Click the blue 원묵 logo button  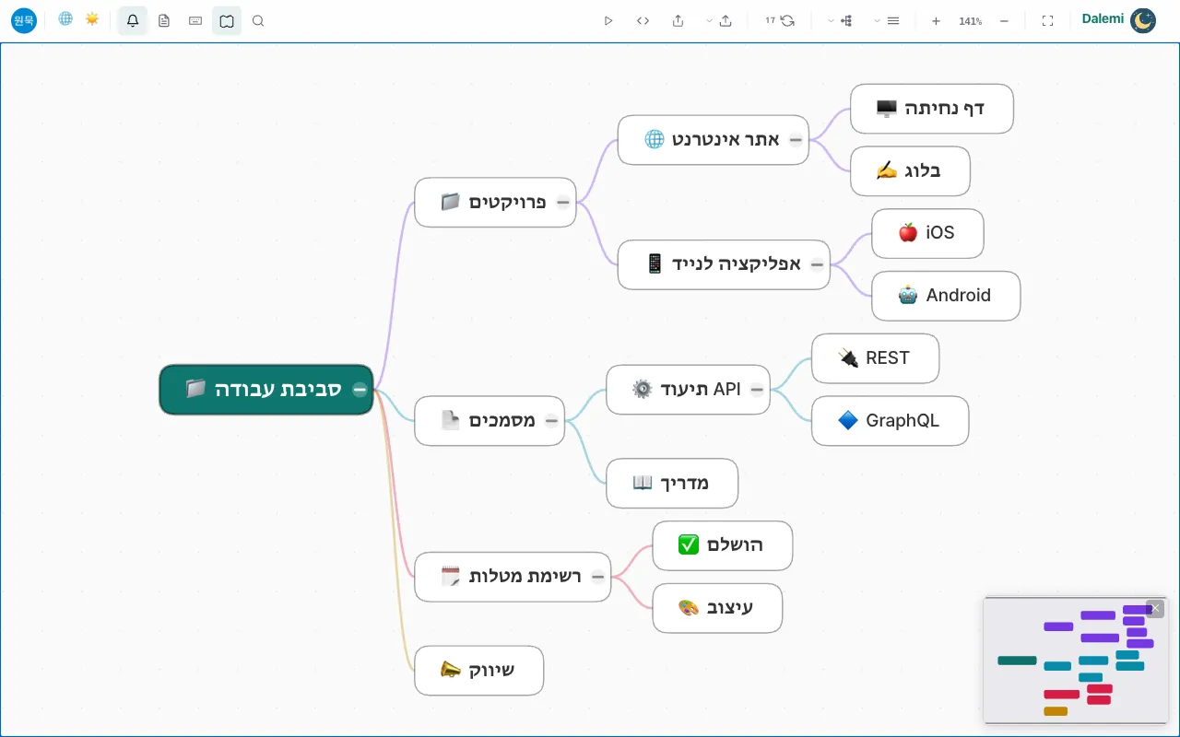(x=24, y=20)
